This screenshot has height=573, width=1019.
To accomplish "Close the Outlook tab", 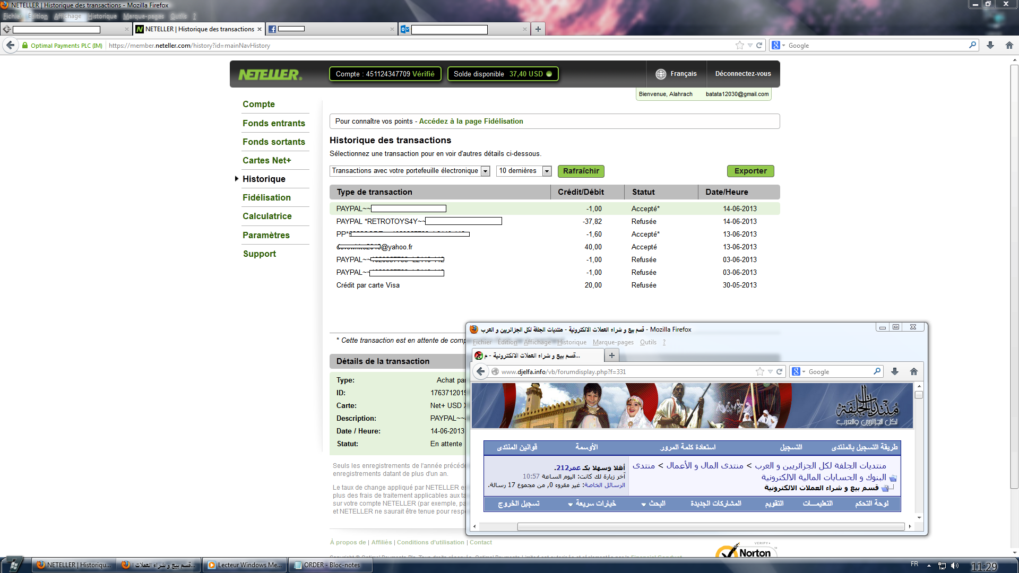I will tap(524, 29).
